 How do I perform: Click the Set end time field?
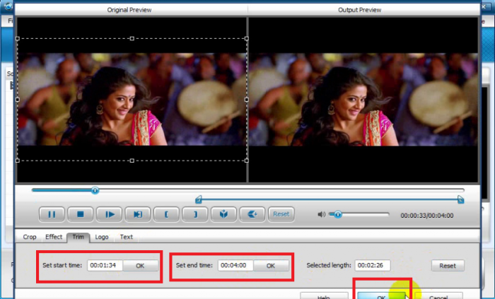[235, 265]
